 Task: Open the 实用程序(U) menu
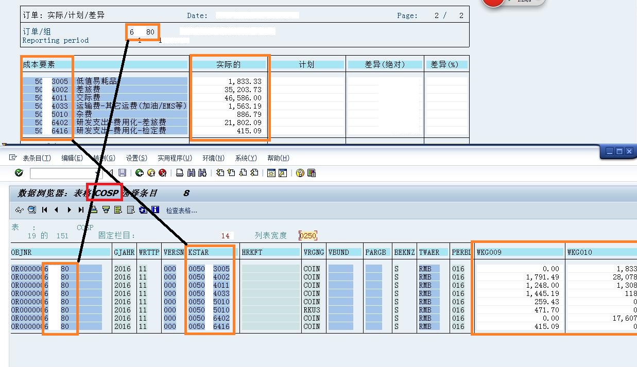point(175,158)
